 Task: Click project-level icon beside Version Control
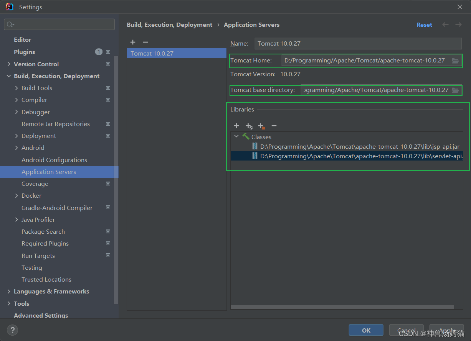pos(108,64)
